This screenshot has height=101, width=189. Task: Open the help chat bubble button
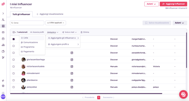[183, 94]
